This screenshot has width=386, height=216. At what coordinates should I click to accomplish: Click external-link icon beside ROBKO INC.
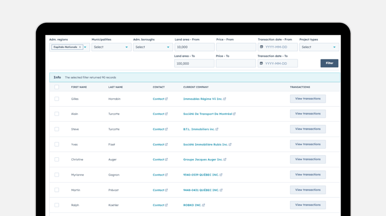point(203,205)
